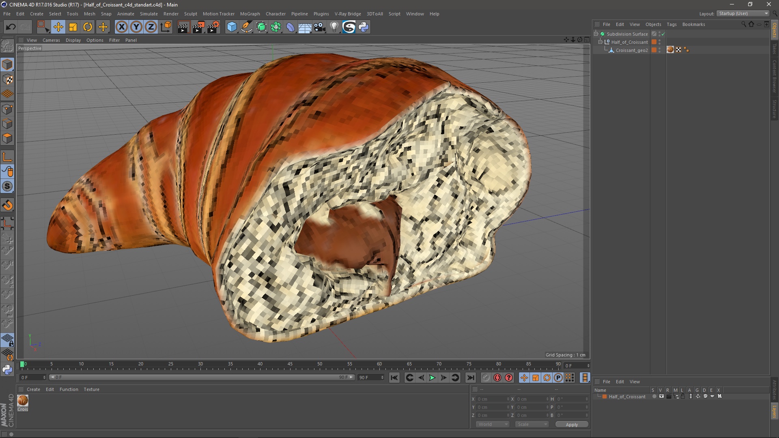Screen dimensions: 779x438
Task: Click the Python icon in toolbar
Action: 364,27
